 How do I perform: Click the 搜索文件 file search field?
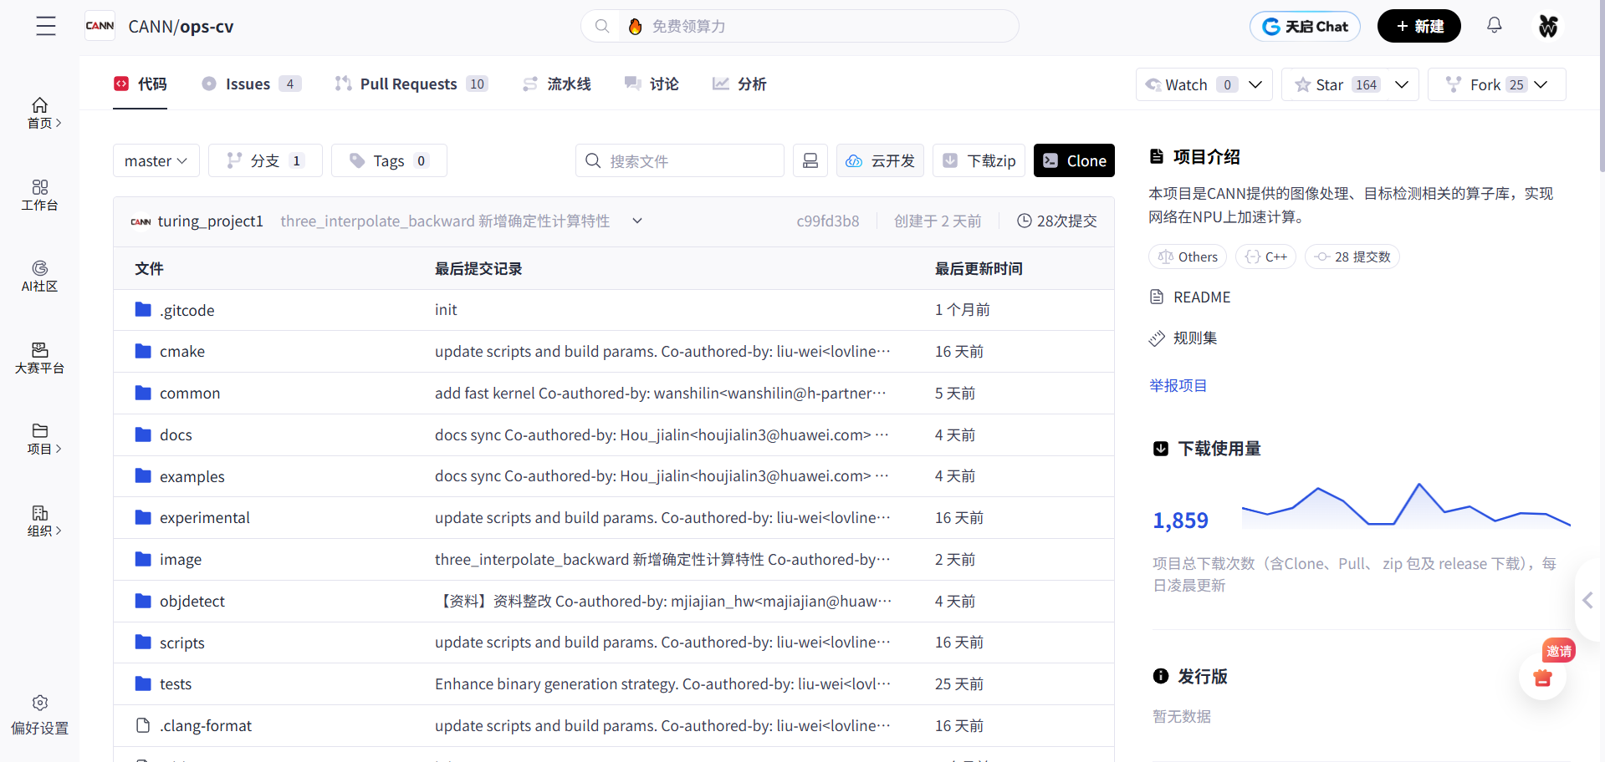pos(680,160)
